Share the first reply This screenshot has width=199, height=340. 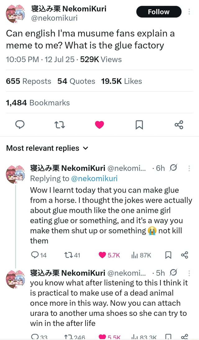184,255
